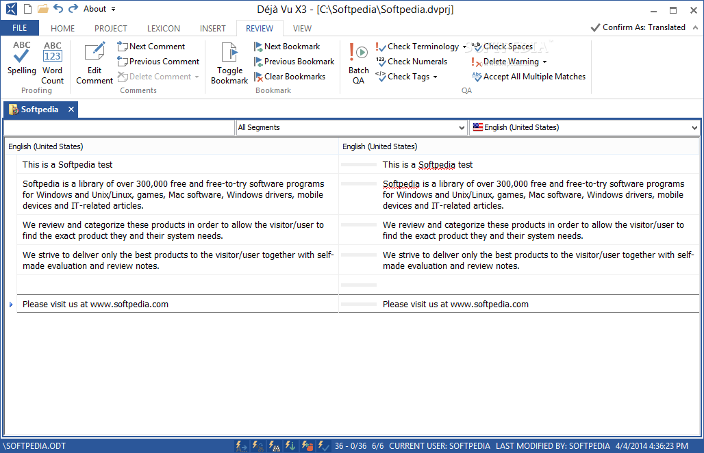This screenshot has width=704, height=453.
Task: Switch to the LEXICON ribbon tab
Action: pos(164,29)
